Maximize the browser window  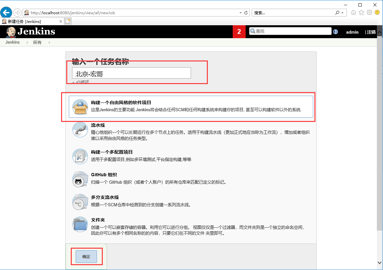(360, 5)
